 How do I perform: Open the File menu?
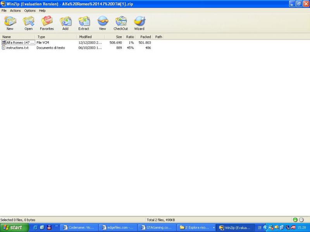coord(4,11)
